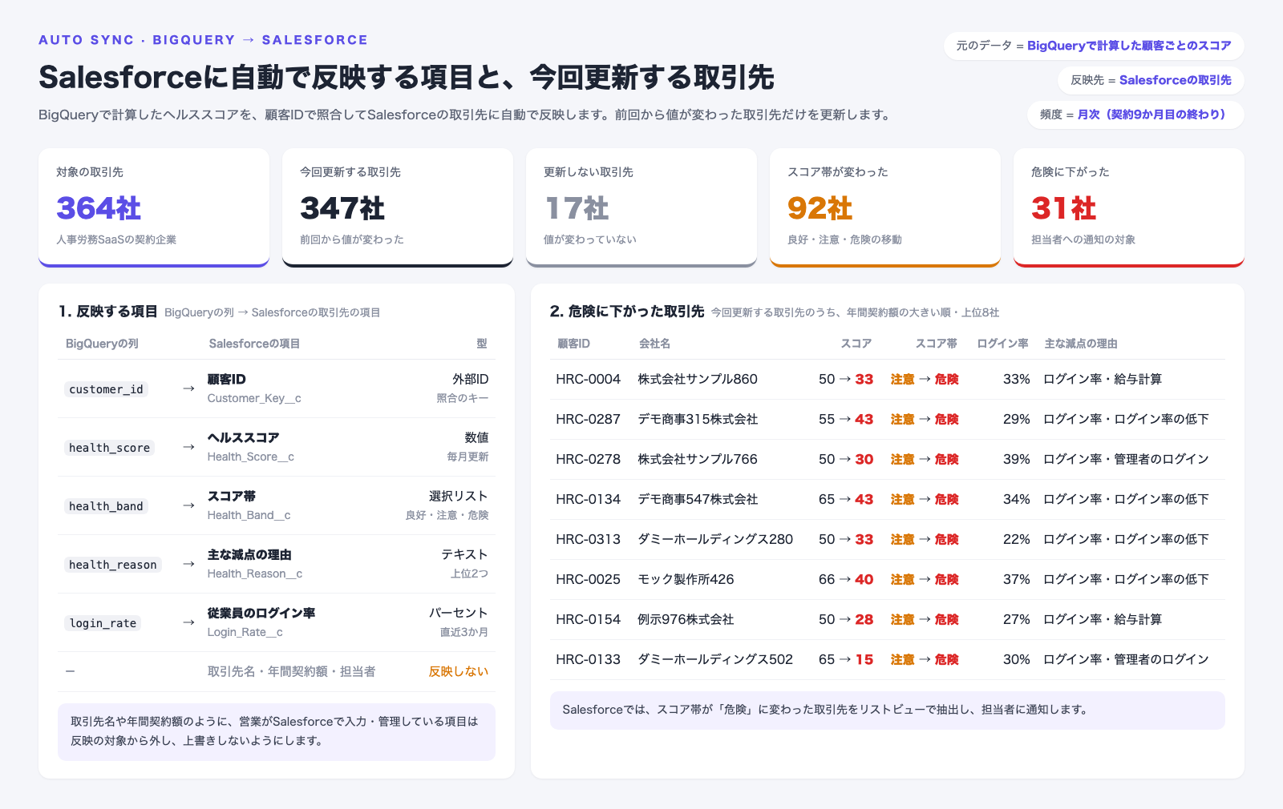
Task: Click customer ID HRC-0133
Action: click(589, 659)
